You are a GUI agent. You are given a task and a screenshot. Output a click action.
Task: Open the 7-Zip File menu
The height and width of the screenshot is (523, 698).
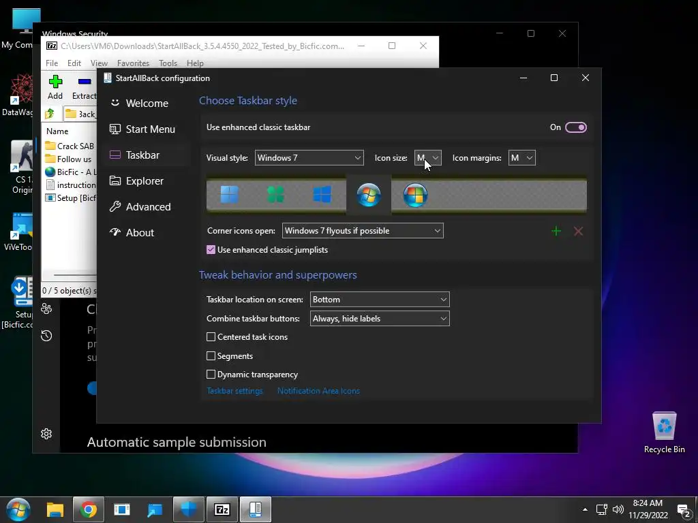coord(52,63)
